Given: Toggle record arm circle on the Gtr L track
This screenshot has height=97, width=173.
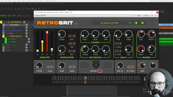Looking at the screenshot, I should [9, 39].
